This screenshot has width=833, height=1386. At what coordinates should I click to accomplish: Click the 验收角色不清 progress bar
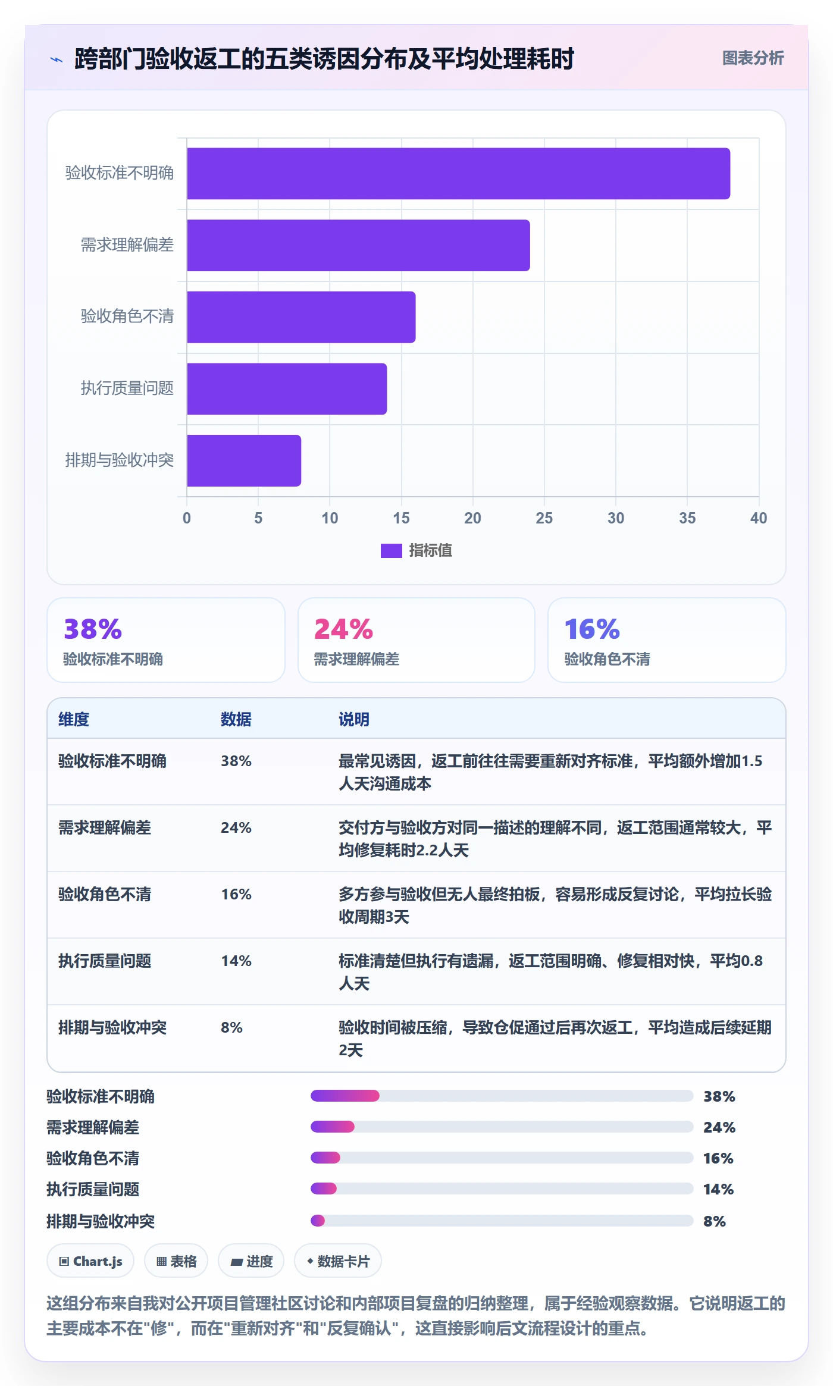502,1158
